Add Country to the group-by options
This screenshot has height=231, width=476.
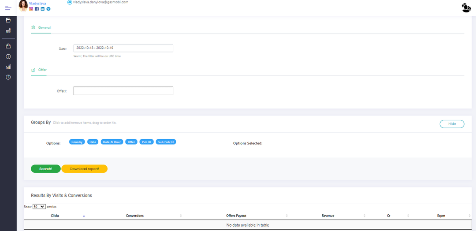77,142
